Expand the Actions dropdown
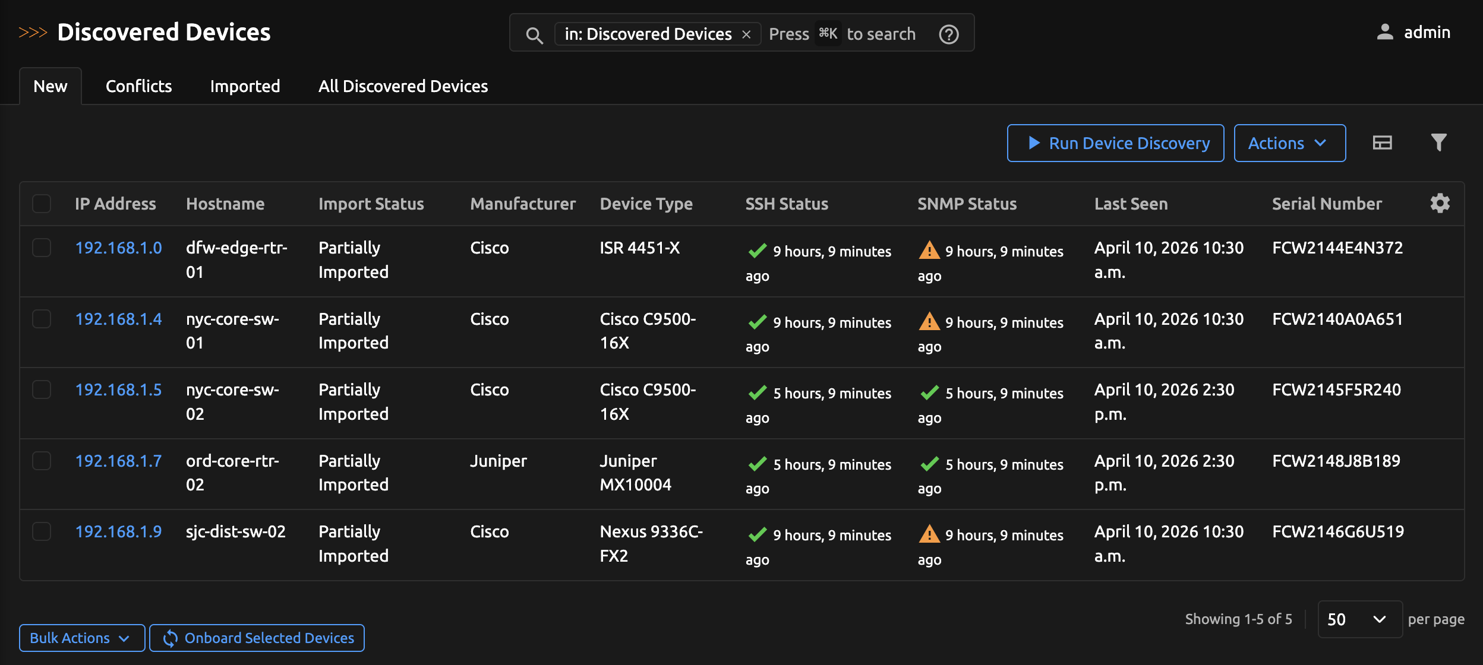 pyautogui.click(x=1289, y=143)
